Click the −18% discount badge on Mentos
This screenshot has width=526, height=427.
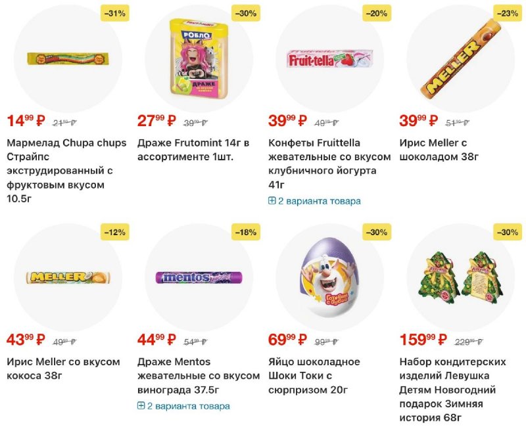coord(246,232)
